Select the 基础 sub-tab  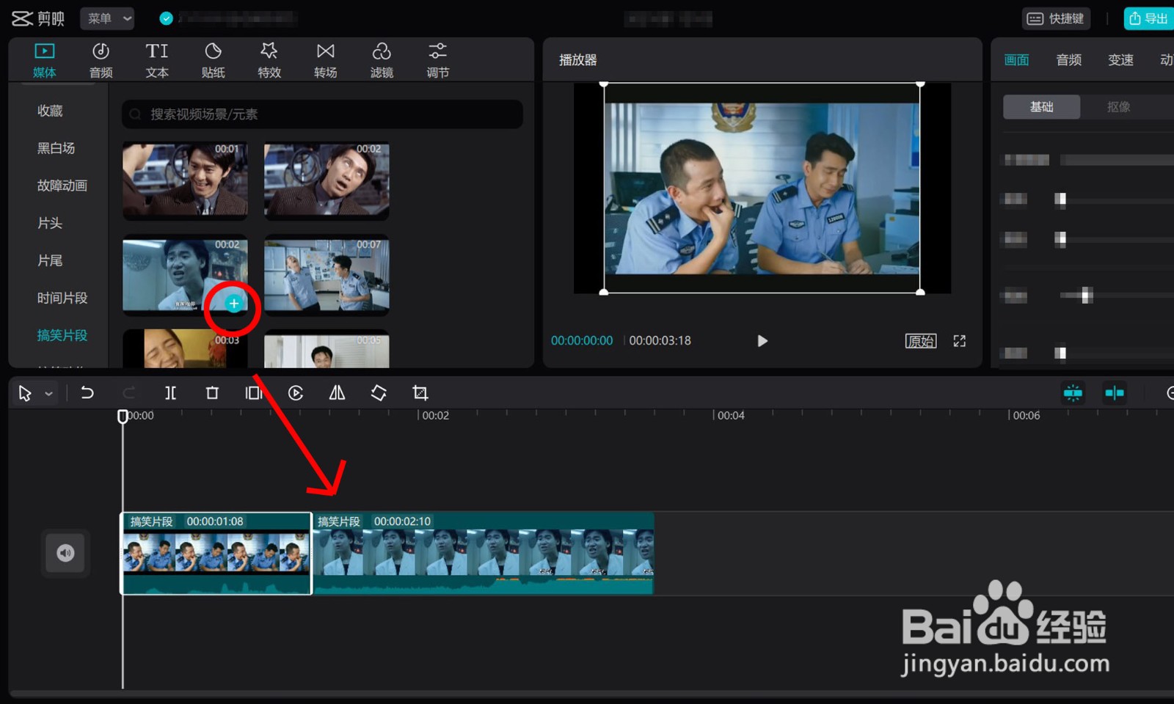[1042, 107]
